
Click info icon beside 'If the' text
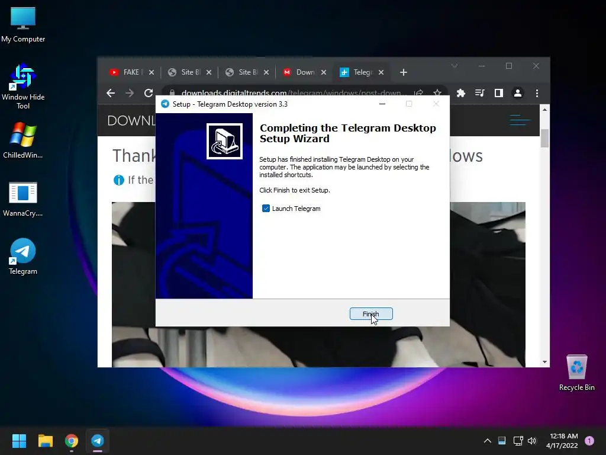(x=118, y=180)
